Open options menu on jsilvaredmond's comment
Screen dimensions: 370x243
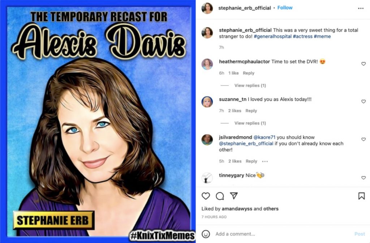pos(265,161)
